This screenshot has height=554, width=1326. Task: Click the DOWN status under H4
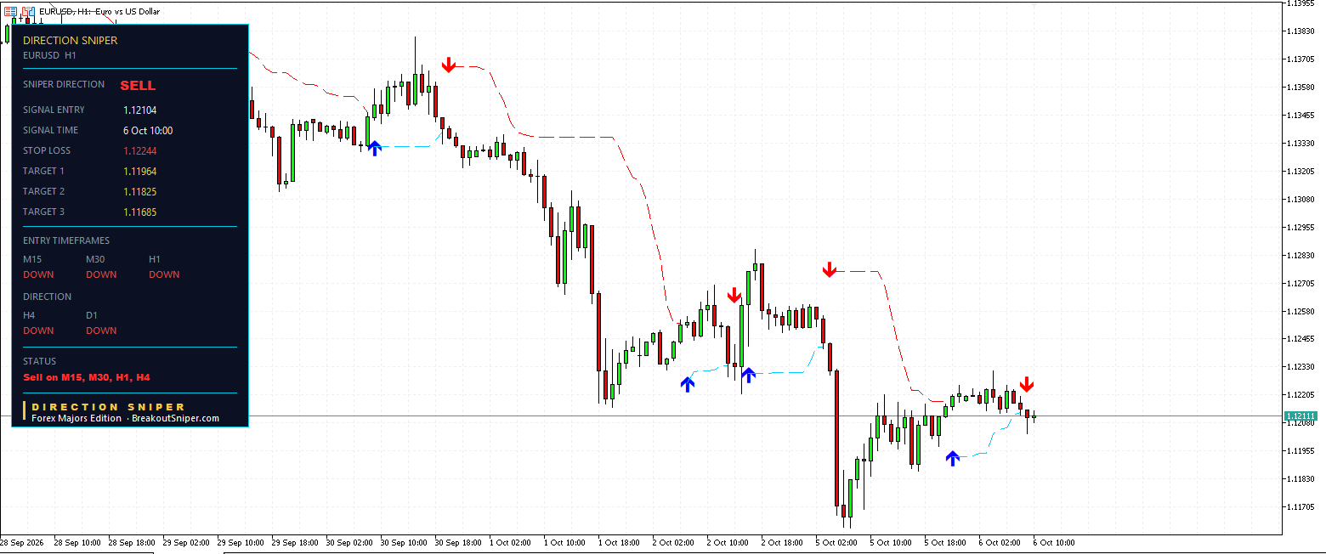click(38, 331)
